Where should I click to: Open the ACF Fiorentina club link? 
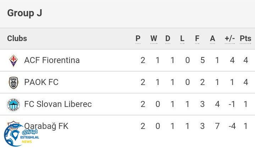click(52, 60)
